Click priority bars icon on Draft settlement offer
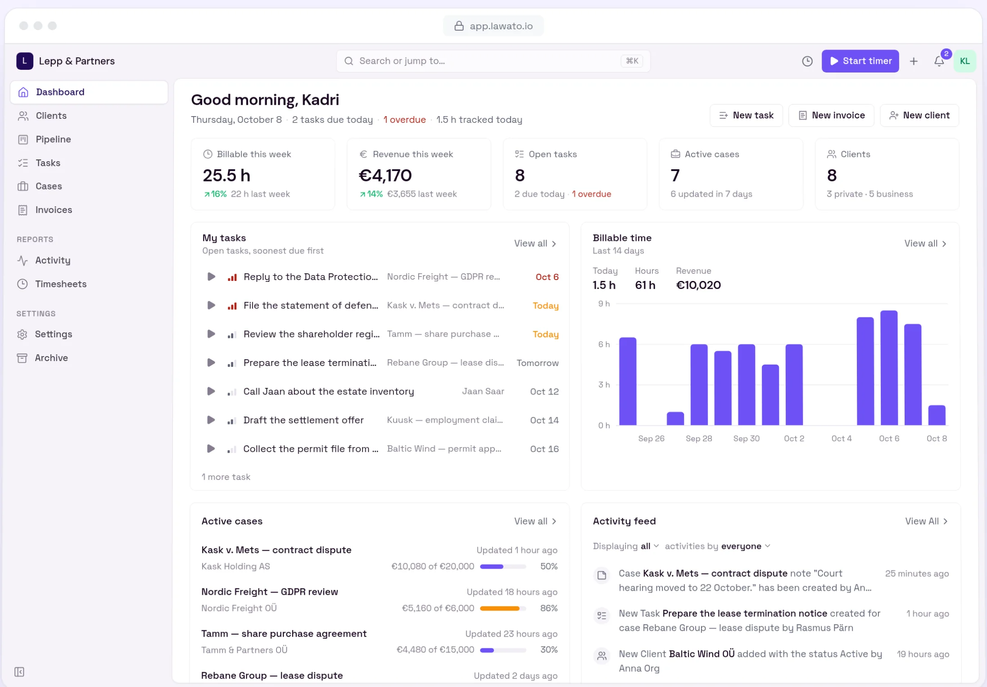 point(231,420)
